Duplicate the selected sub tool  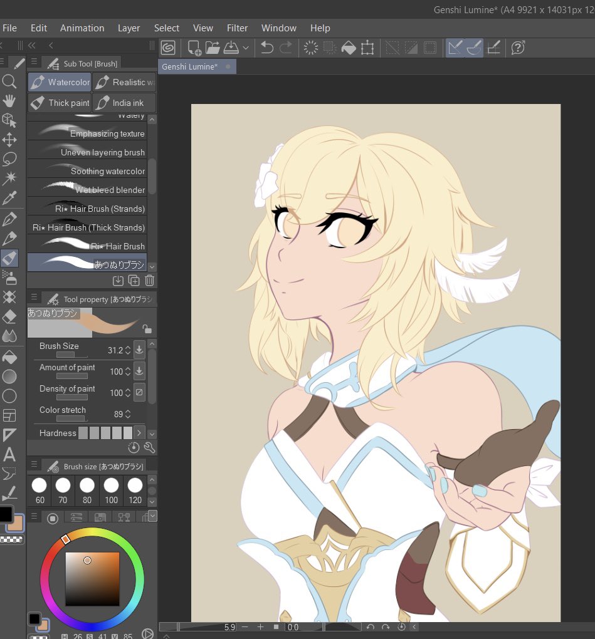coord(134,281)
